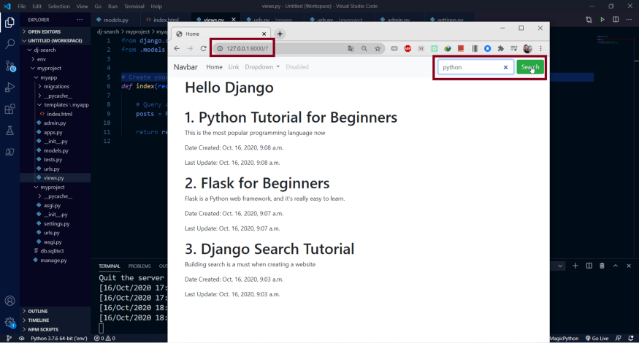
Task: Click browser back arrow
Action: [x=177, y=48]
